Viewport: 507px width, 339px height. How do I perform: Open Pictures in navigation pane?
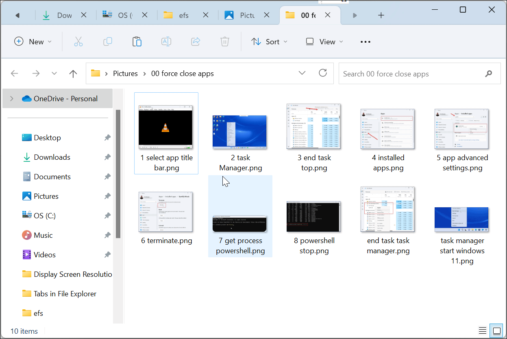(x=46, y=196)
